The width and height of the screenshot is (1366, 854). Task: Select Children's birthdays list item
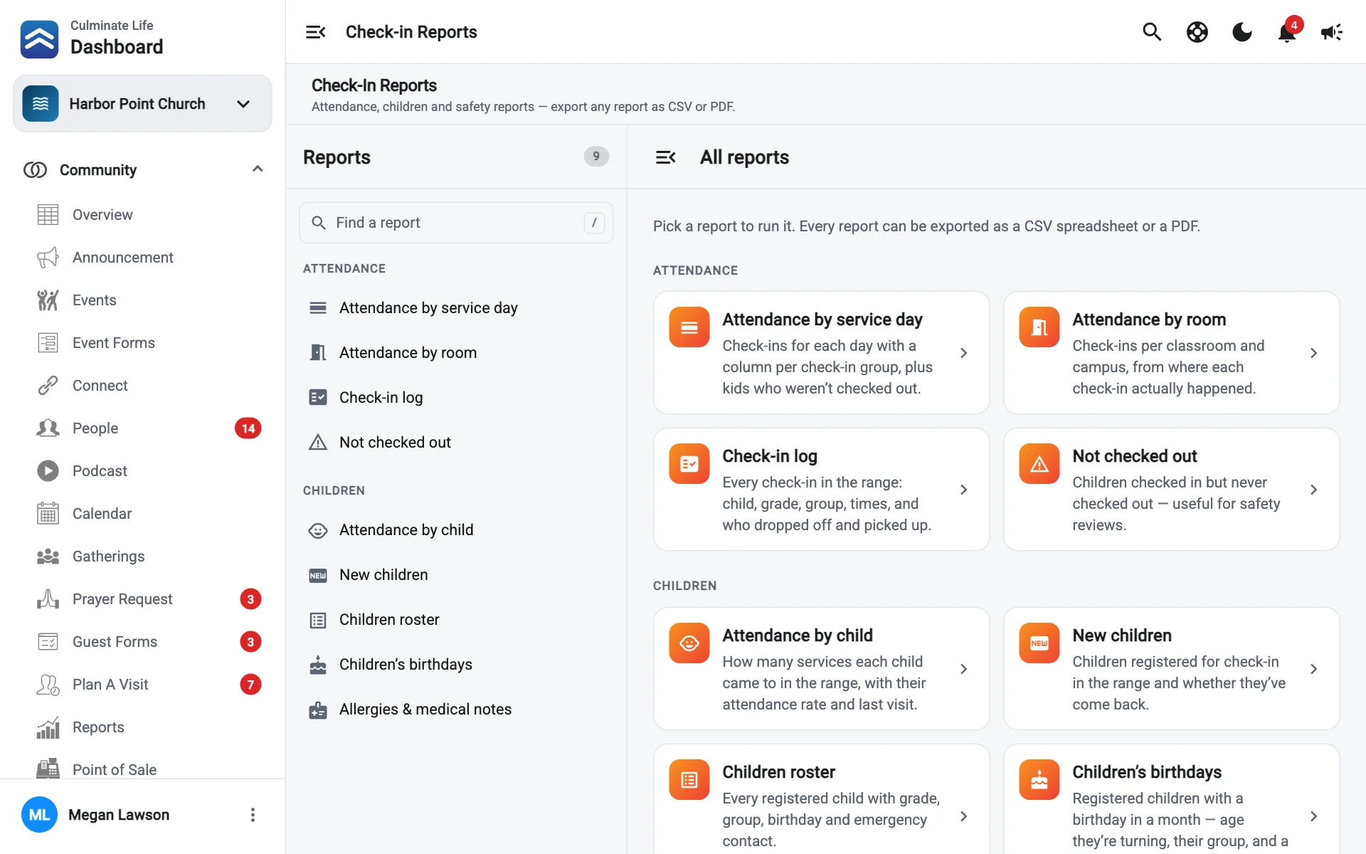(x=456, y=665)
